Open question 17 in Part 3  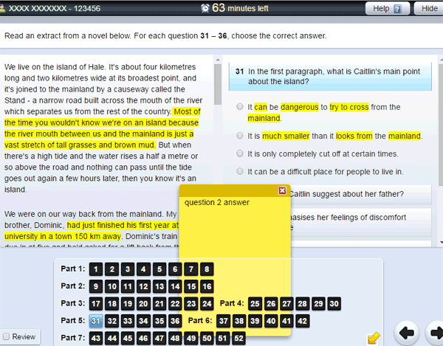[x=96, y=304]
